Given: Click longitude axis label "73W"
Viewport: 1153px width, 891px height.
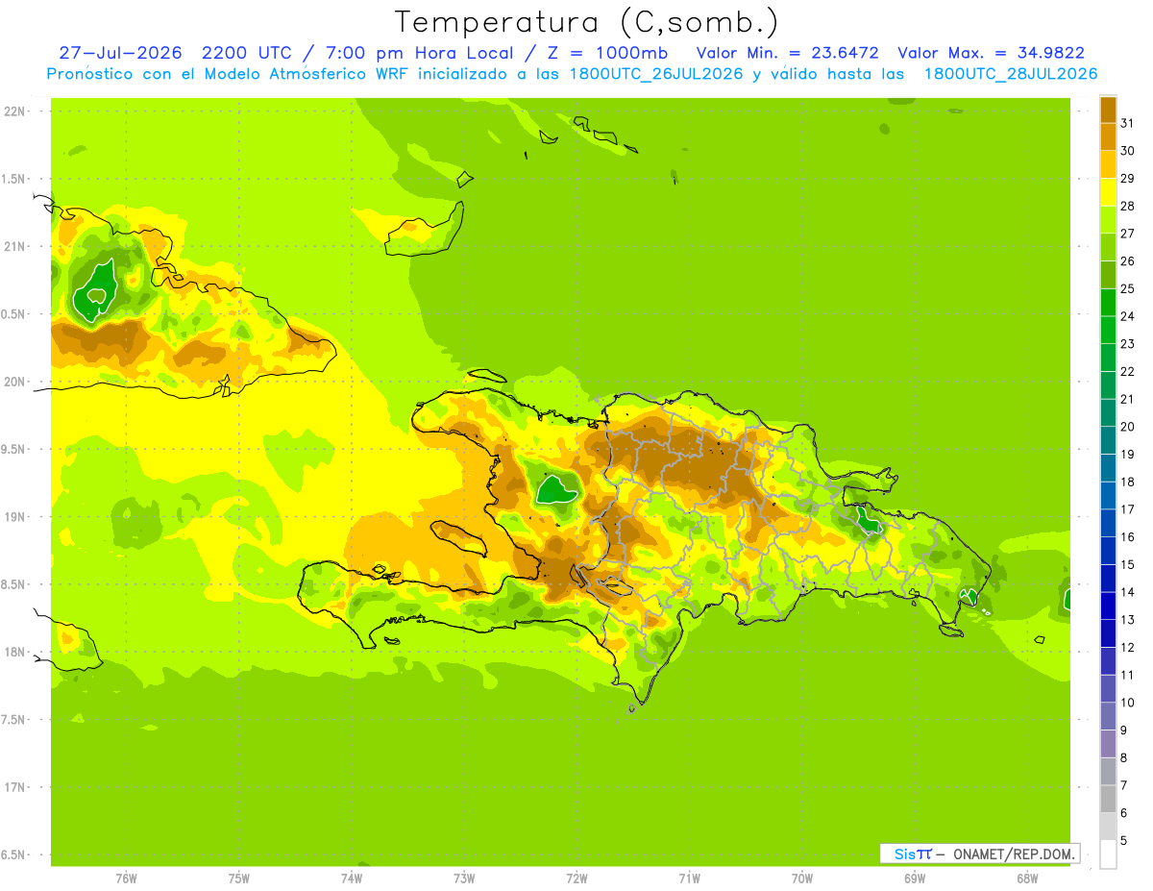Looking at the screenshot, I should pos(464,879).
